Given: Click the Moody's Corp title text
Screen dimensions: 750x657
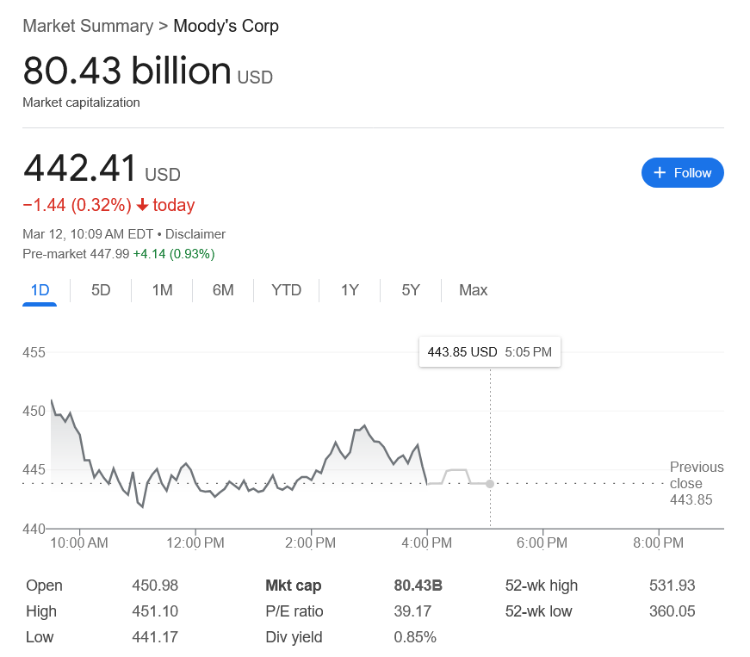Looking at the screenshot, I should (x=226, y=26).
